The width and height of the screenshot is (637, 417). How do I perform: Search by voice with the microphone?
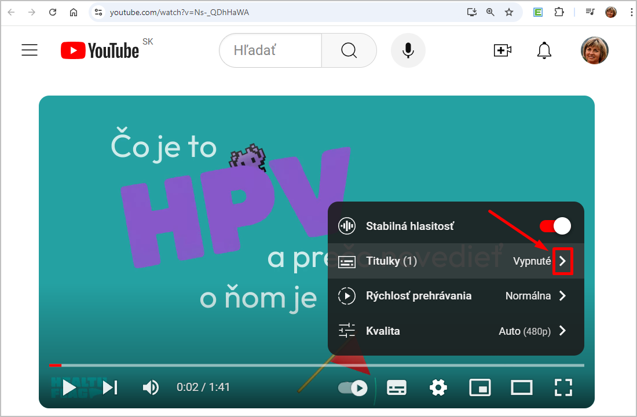pos(408,50)
